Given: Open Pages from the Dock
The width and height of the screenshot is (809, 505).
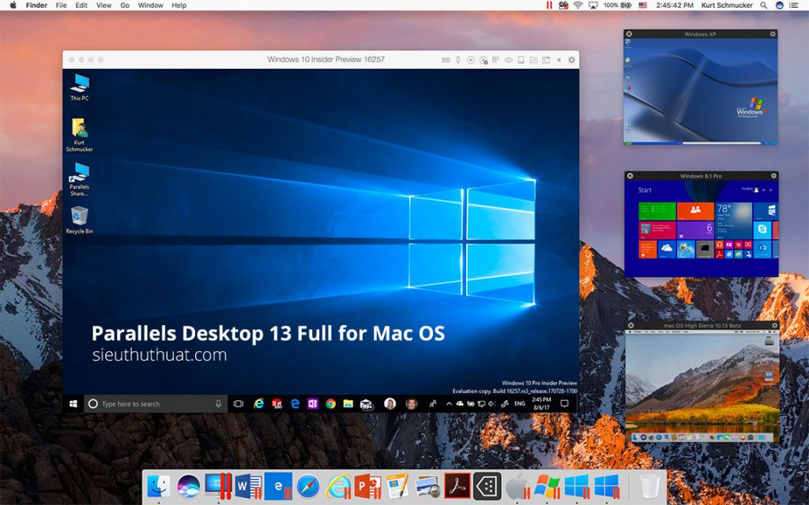Looking at the screenshot, I should [398, 486].
